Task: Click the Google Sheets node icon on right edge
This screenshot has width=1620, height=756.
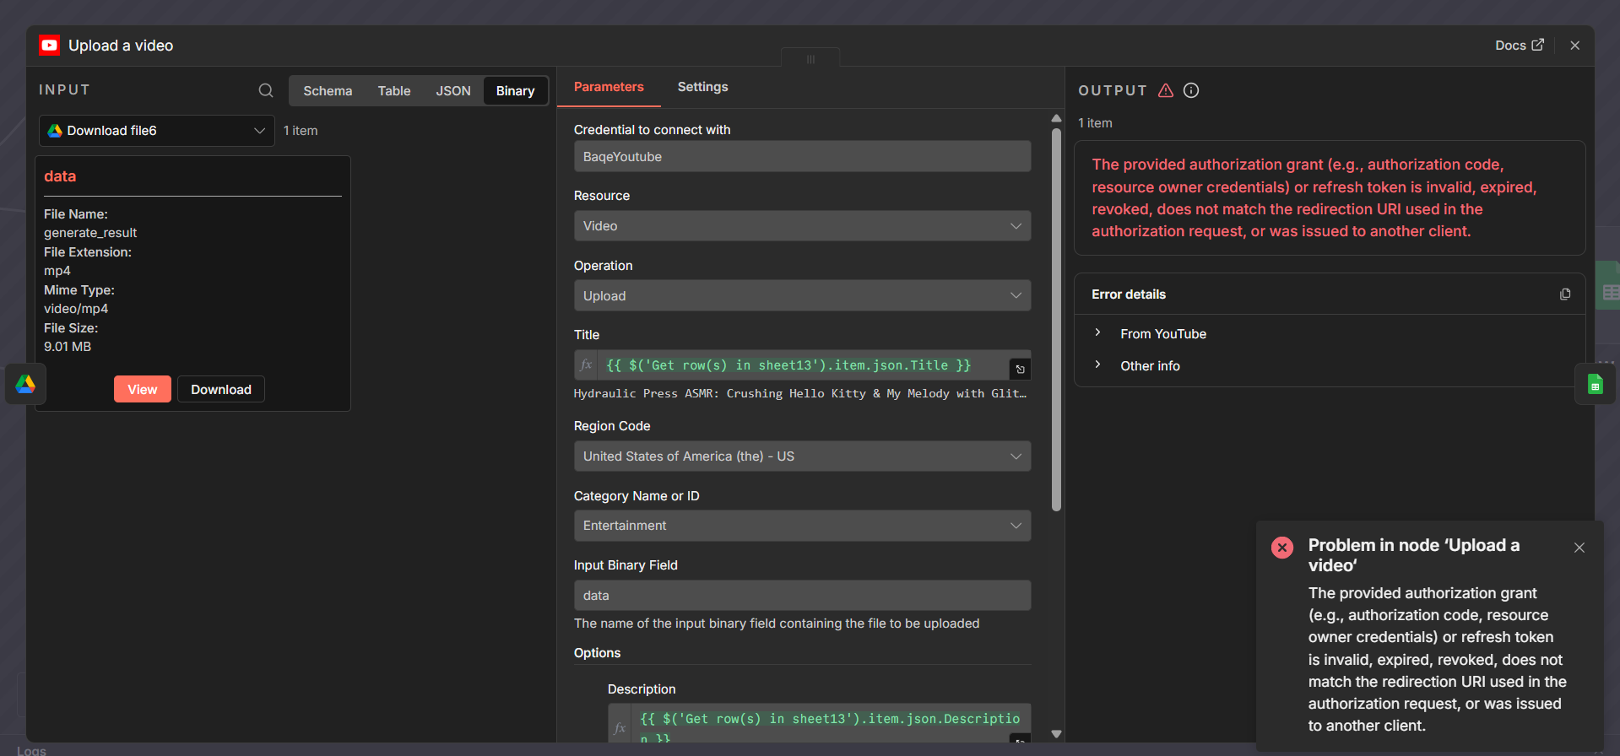Action: [1595, 385]
